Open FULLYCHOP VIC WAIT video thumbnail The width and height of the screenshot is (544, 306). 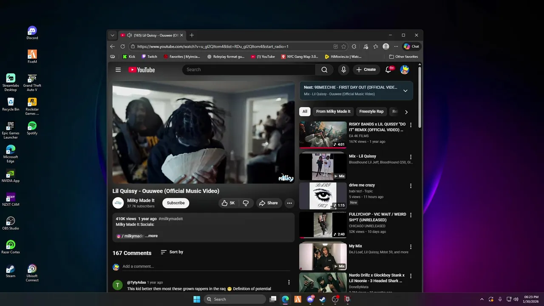(323, 225)
